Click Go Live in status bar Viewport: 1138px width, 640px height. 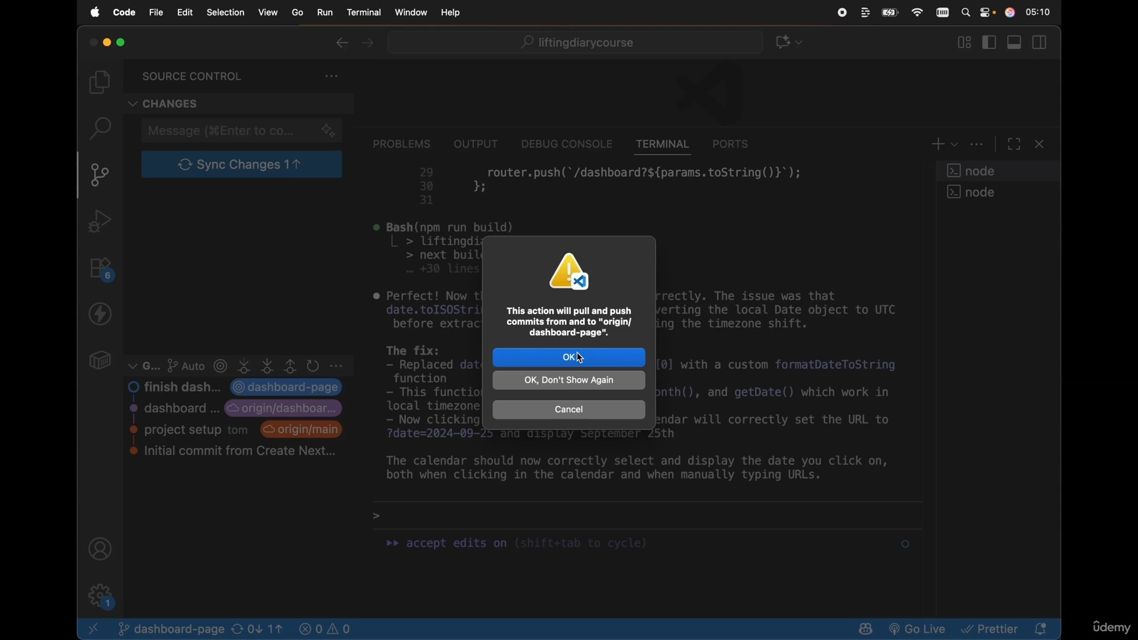[920, 631]
